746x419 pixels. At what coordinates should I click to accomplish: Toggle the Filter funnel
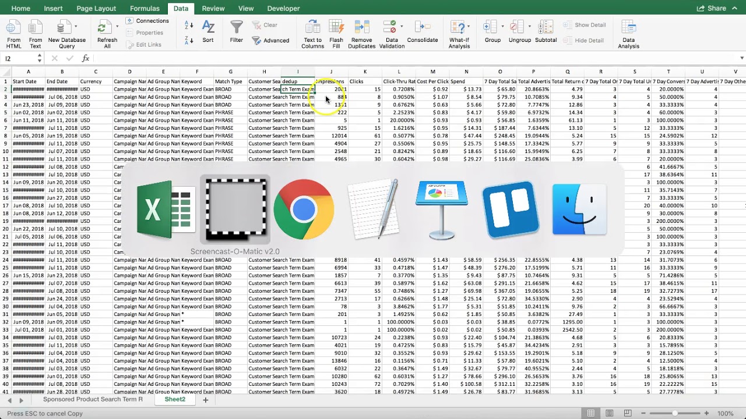[237, 32]
